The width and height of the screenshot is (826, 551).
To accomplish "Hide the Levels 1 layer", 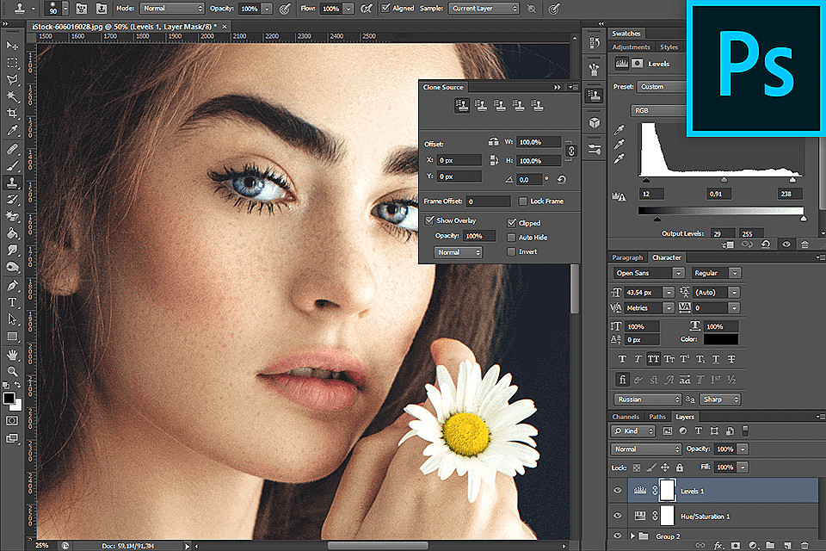I will click(x=617, y=490).
